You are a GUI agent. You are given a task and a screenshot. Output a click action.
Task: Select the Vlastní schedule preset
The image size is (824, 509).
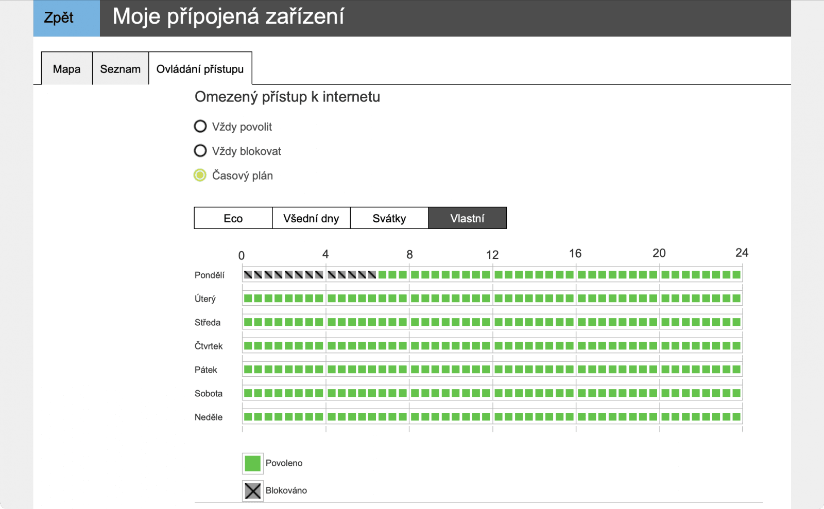click(468, 218)
